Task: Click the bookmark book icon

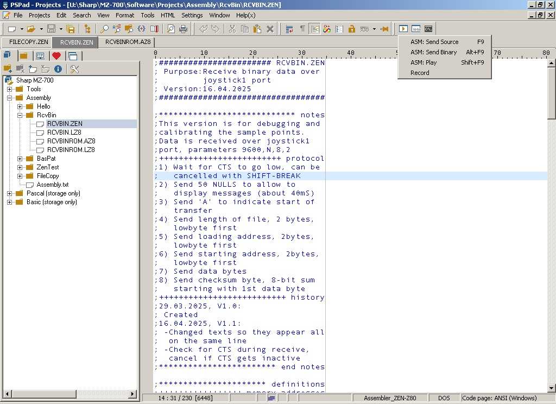Action: (154, 29)
